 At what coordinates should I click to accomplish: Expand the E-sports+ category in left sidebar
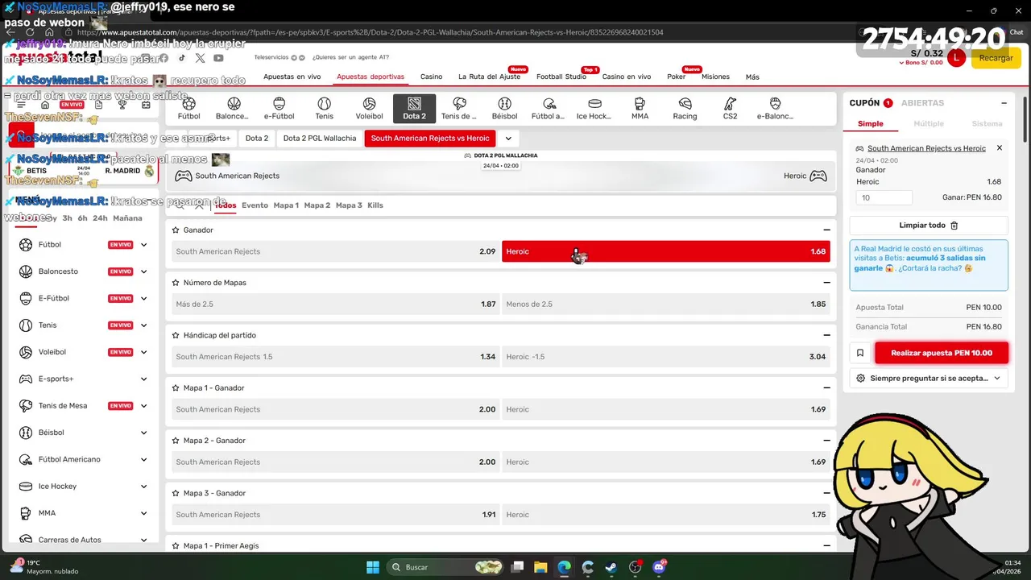pyautogui.click(x=143, y=379)
